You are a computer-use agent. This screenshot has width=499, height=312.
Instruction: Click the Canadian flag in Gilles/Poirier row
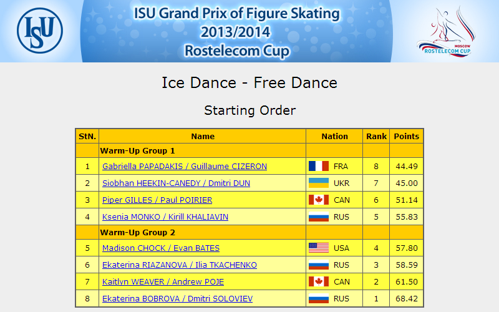coord(319,200)
